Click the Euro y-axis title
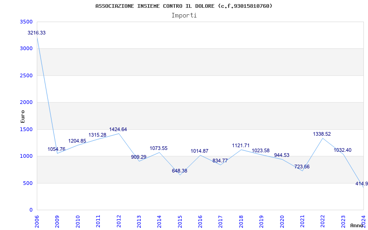Viewport: 368px width, 230px height. coord(23,116)
